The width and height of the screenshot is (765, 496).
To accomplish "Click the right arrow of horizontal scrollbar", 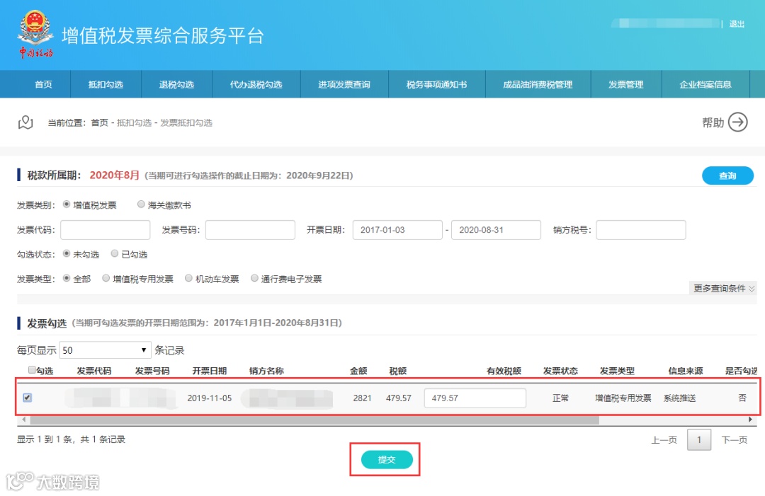I will click(x=750, y=420).
